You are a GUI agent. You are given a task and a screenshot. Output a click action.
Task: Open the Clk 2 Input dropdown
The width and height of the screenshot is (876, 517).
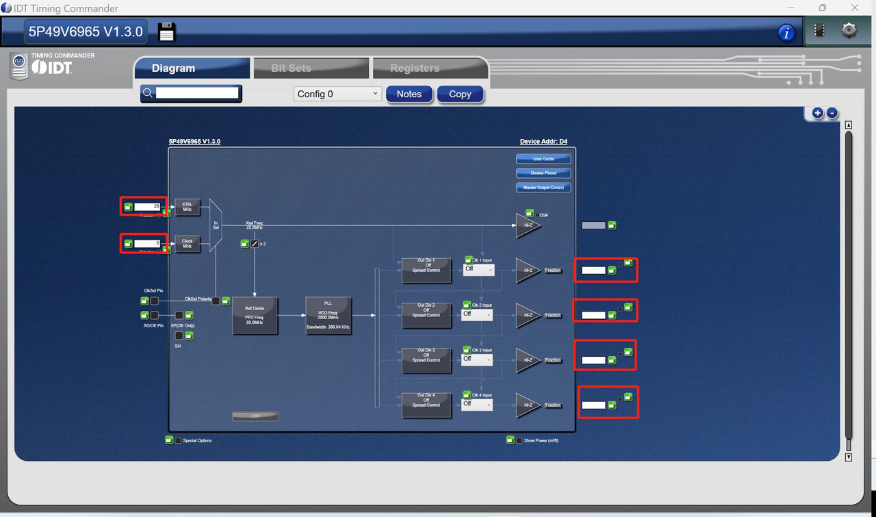click(x=477, y=314)
